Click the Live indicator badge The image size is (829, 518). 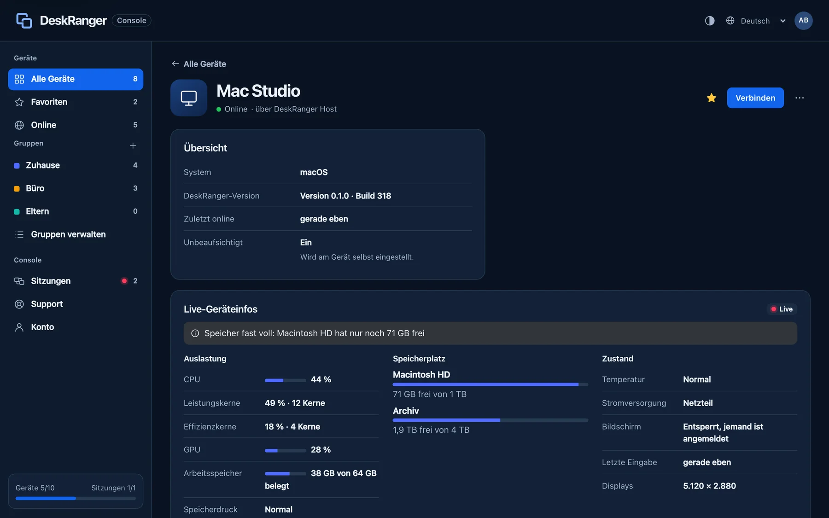pos(782,309)
